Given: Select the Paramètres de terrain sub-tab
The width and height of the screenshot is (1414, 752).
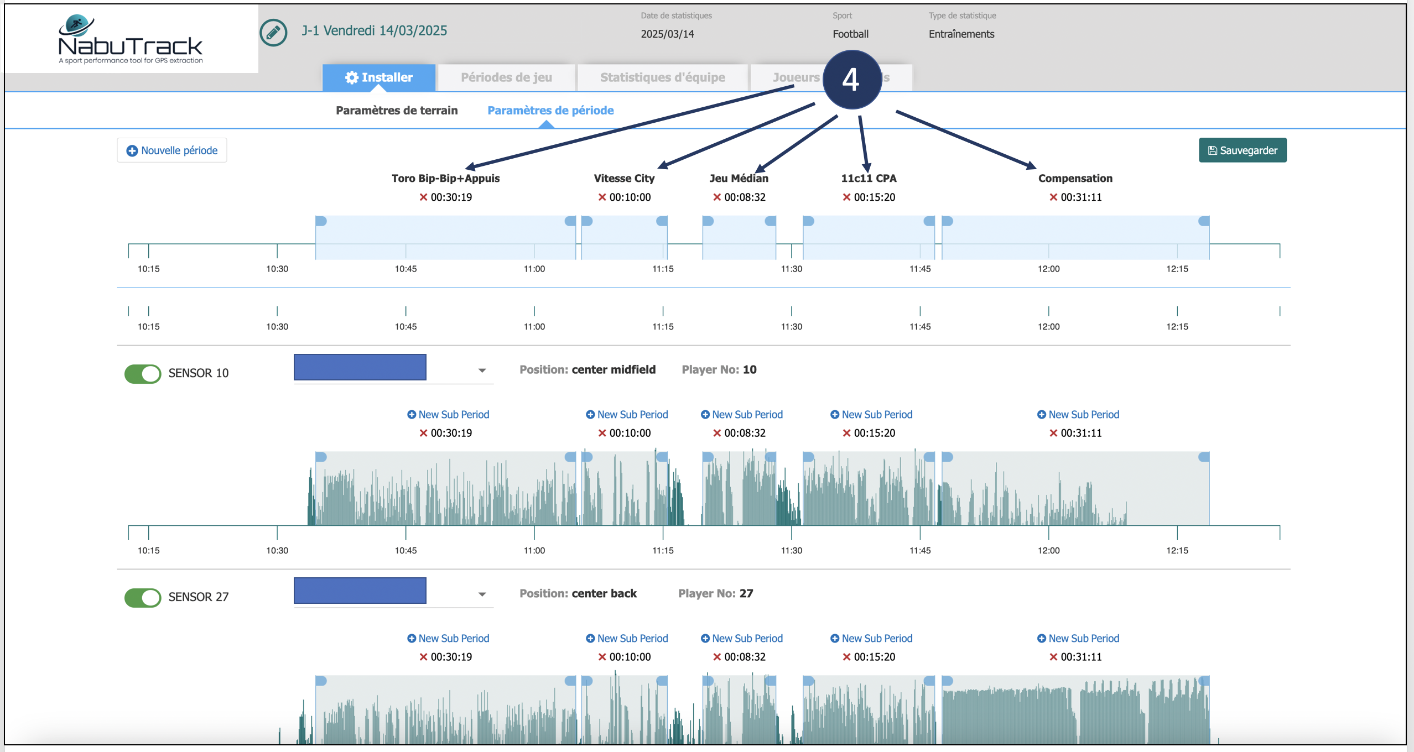Looking at the screenshot, I should [397, 111].
